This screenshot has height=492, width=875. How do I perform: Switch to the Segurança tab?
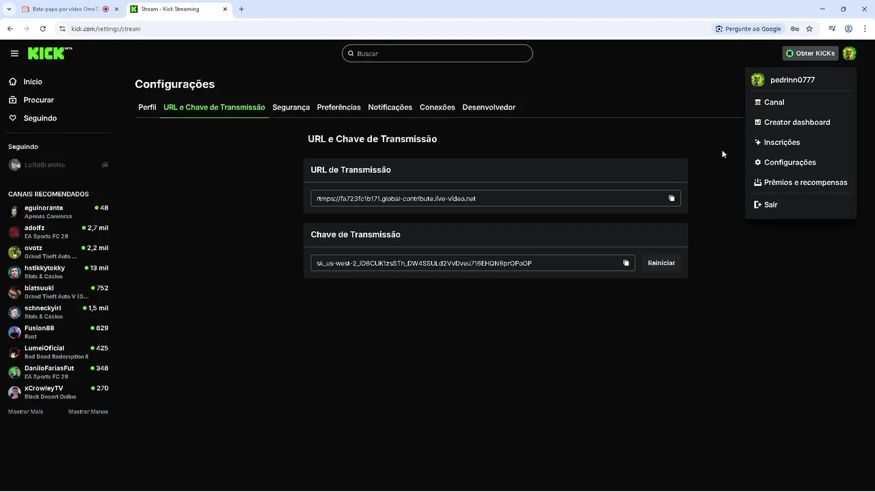pos(291,107)
